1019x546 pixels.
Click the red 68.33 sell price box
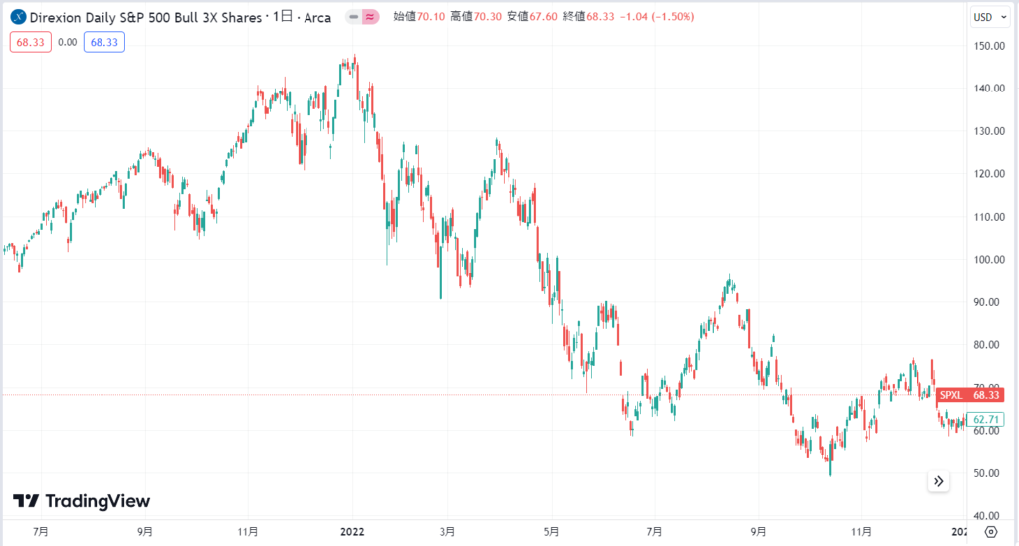(31, 42)
